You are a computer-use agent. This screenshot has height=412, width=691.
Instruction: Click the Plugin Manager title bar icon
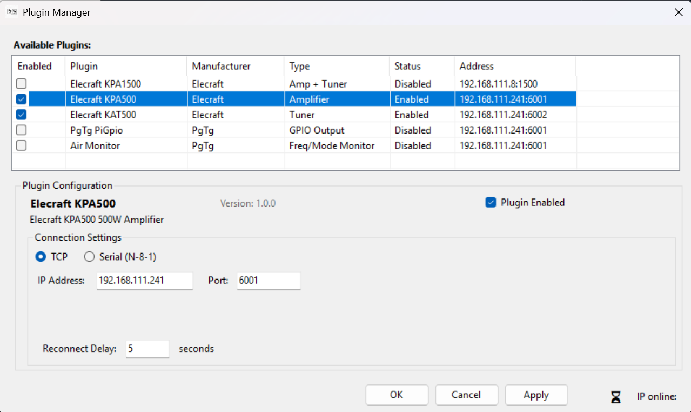pyautogui.click(x=11, y=11)
